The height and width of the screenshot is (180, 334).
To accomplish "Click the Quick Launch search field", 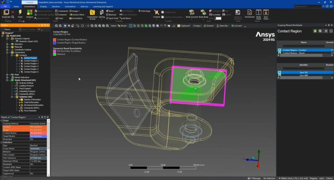I will (307, 7).
